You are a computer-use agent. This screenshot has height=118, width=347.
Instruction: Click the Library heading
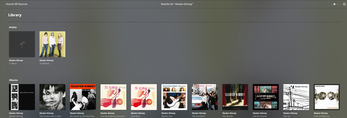tap(15, 15)
